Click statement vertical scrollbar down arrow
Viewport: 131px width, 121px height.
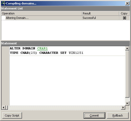pos(127,103)
